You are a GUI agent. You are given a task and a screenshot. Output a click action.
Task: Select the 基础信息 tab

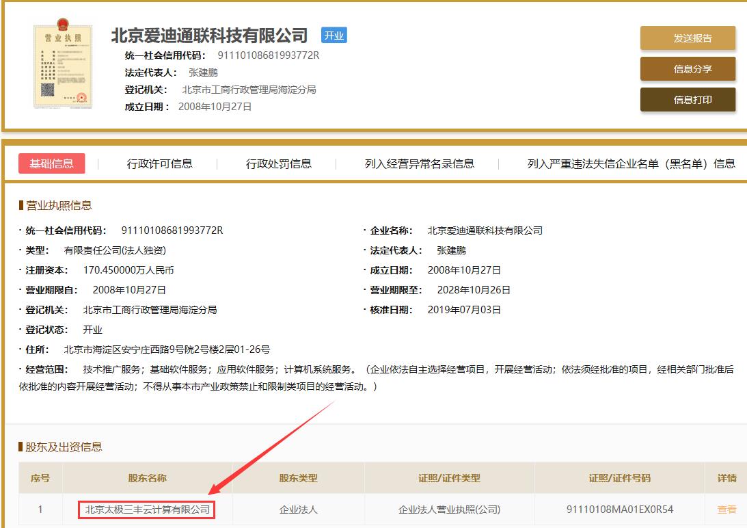tap(51, 163)
